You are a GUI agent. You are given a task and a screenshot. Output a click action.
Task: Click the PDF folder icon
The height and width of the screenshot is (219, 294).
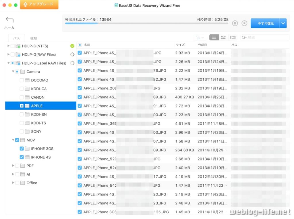(22, 166)
